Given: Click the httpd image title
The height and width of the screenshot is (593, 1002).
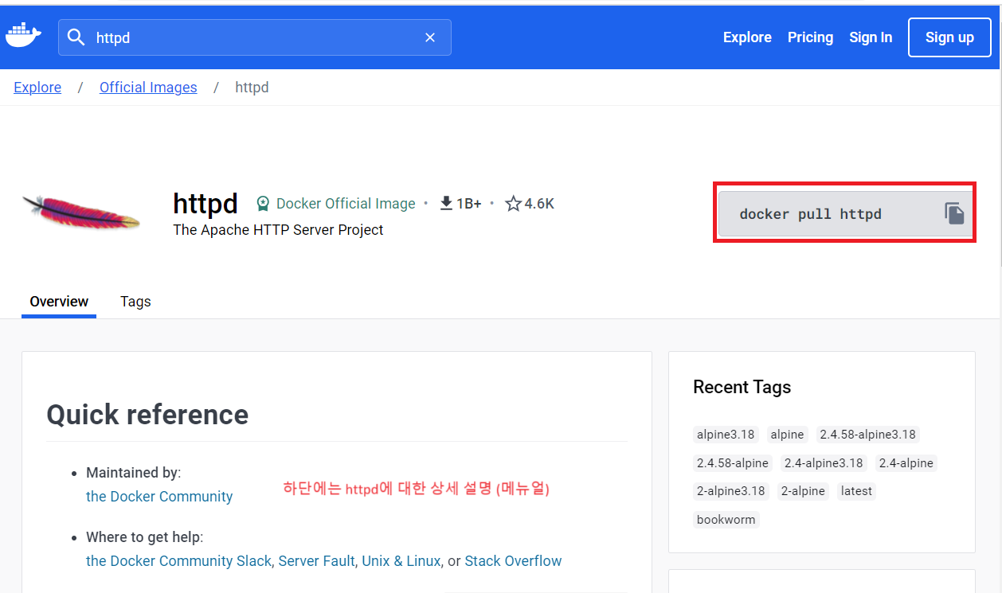Looking at the screenshot, I should (205, 204).
